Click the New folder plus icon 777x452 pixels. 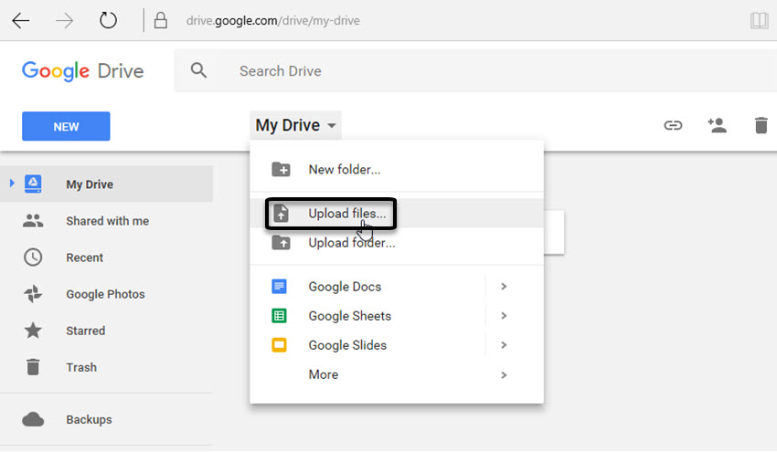click(x=281, y=169)
